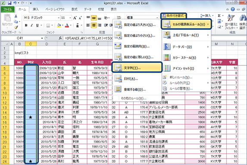Click the Format Painter brush icon

[16, 27]
